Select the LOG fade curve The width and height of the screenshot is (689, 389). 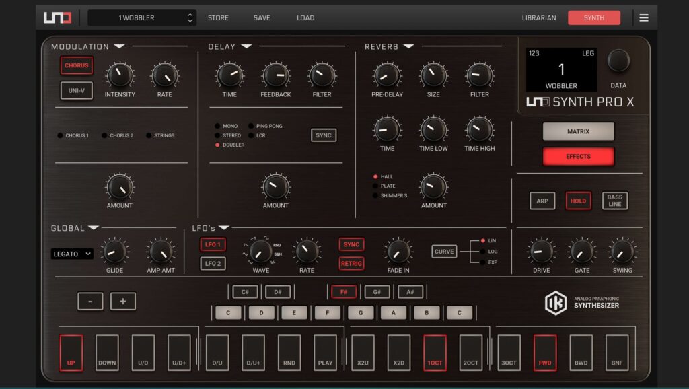click(x=489, y=252)
